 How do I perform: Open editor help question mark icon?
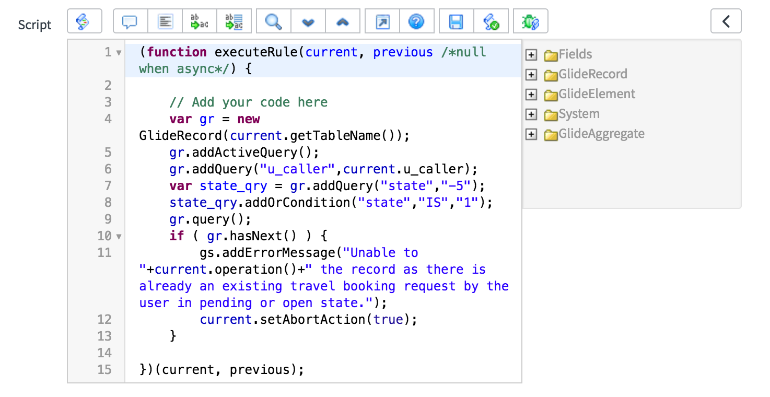pos(417,21)
